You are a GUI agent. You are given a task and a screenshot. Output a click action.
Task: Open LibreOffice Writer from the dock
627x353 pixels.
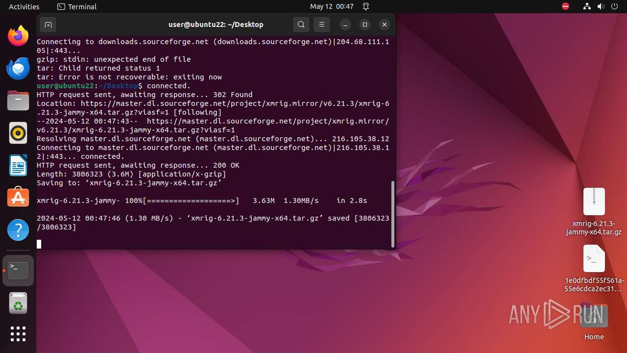click(18, 165)
